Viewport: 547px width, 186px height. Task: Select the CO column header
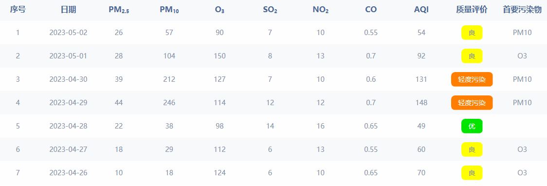(x=371, y=10)
